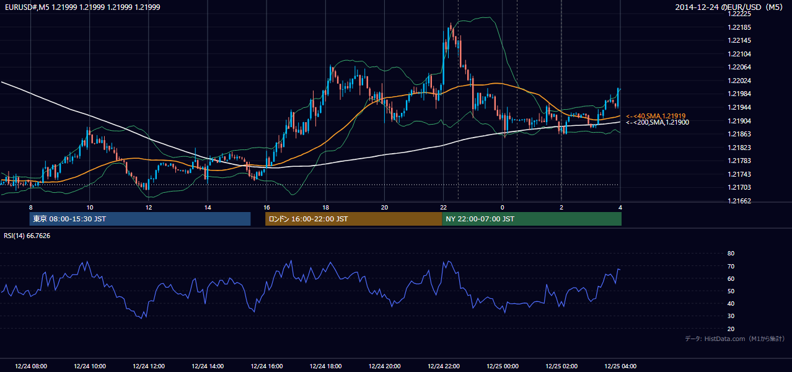Click the 1.22145 price axis label
792x372 pixels.
click(738, 40)
